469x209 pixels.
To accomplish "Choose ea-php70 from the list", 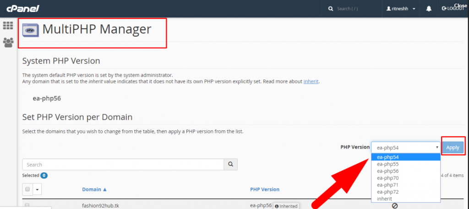I will [406, 178].
